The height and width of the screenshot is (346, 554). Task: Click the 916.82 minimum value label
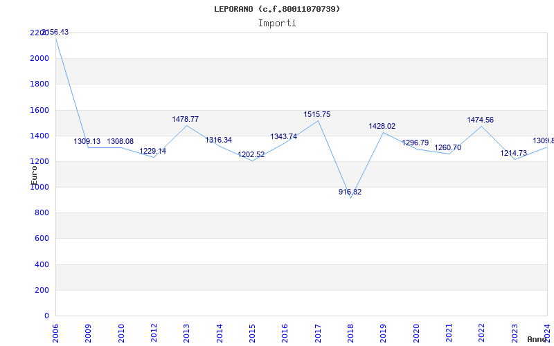[350, 192]
